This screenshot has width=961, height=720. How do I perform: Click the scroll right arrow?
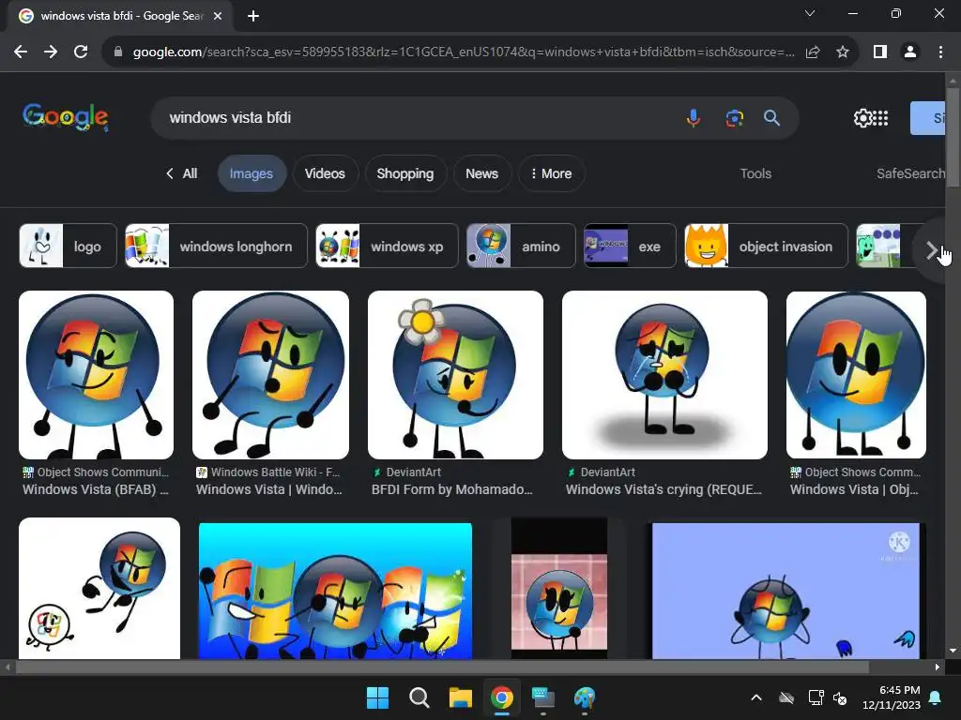pos(938,667)
